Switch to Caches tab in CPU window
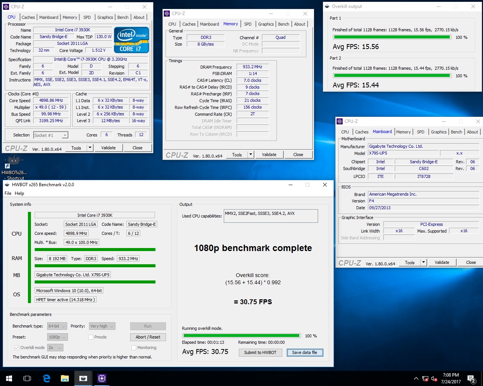483x386 pixels. pos(28,17)
